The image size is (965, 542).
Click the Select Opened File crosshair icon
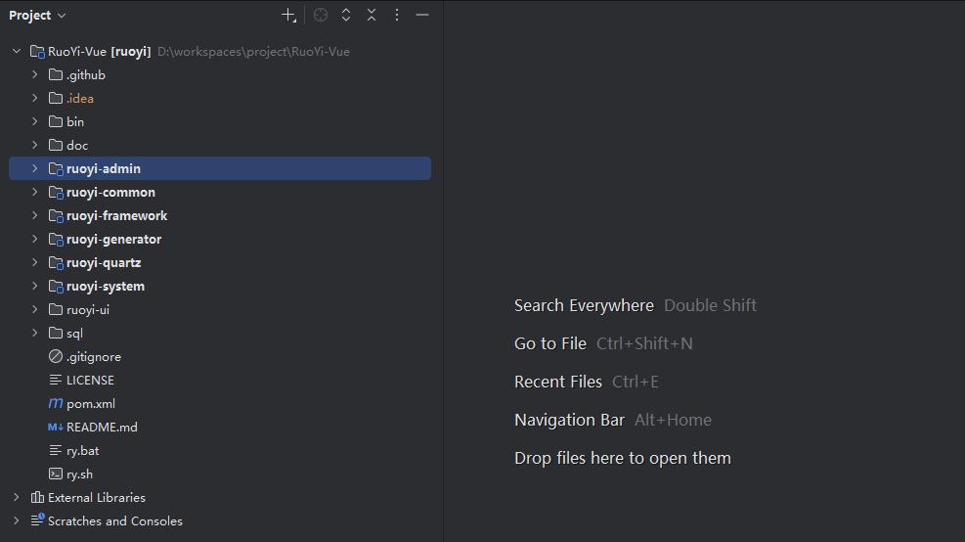pyautogui.click(x=321, y=15)
